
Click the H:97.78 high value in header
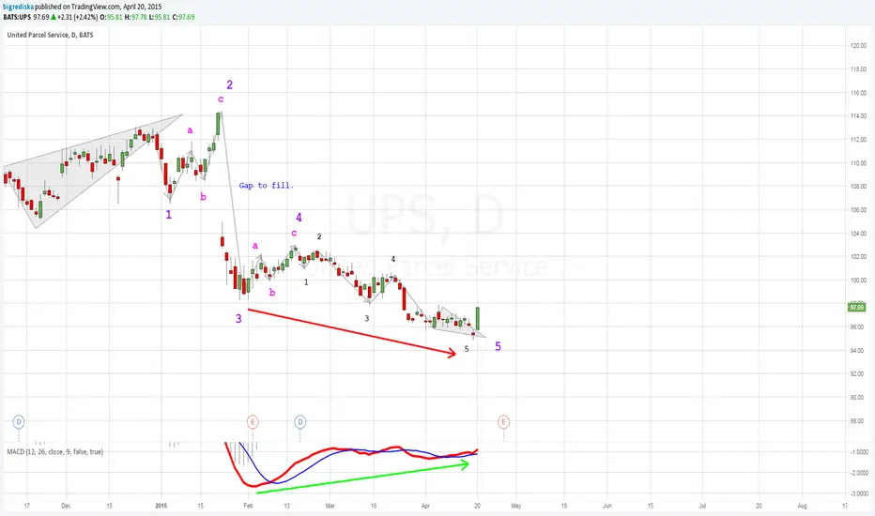coord(135,17)
